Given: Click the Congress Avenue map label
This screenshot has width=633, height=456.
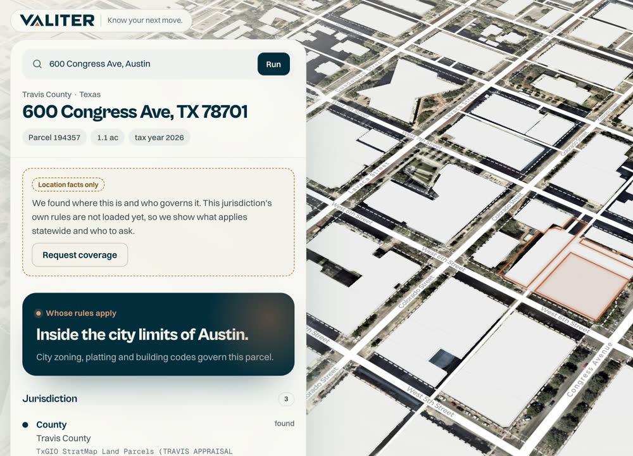Looking at the screenshot, I should click(589, 369).
